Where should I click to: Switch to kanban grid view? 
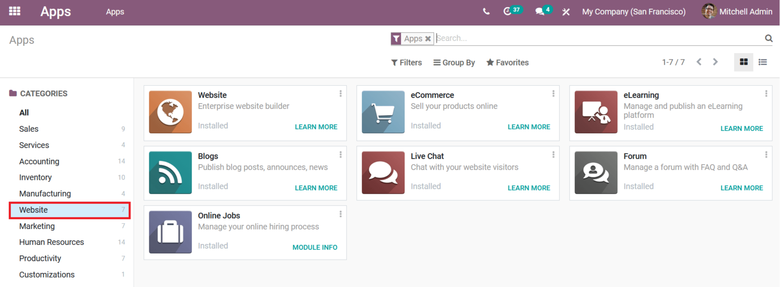(x=744, y=62)
